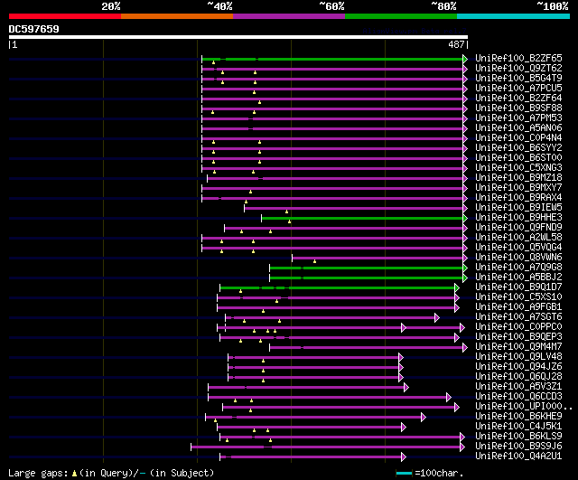The height and width of the screenshot is (480, 578).
Task: Open UniRef100_C5XNG3 entry
Action: coord(518,168)
